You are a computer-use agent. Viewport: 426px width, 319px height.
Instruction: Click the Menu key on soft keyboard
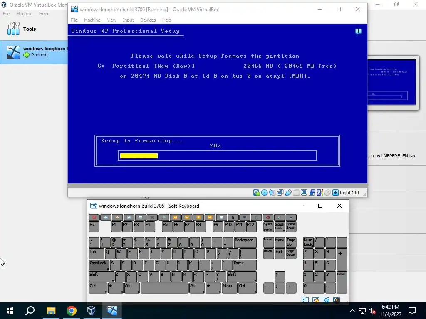point(229,288)
